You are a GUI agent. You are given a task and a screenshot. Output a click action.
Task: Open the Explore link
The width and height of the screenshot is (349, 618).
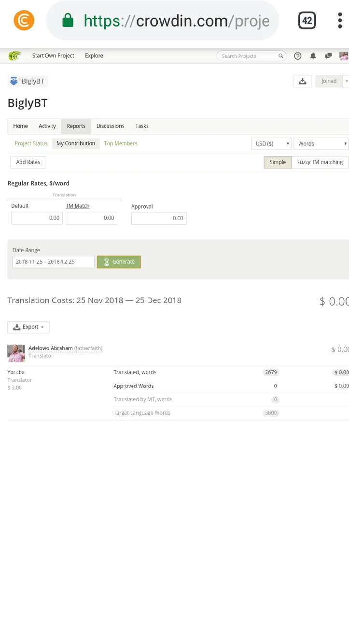[x=94, y=56]
